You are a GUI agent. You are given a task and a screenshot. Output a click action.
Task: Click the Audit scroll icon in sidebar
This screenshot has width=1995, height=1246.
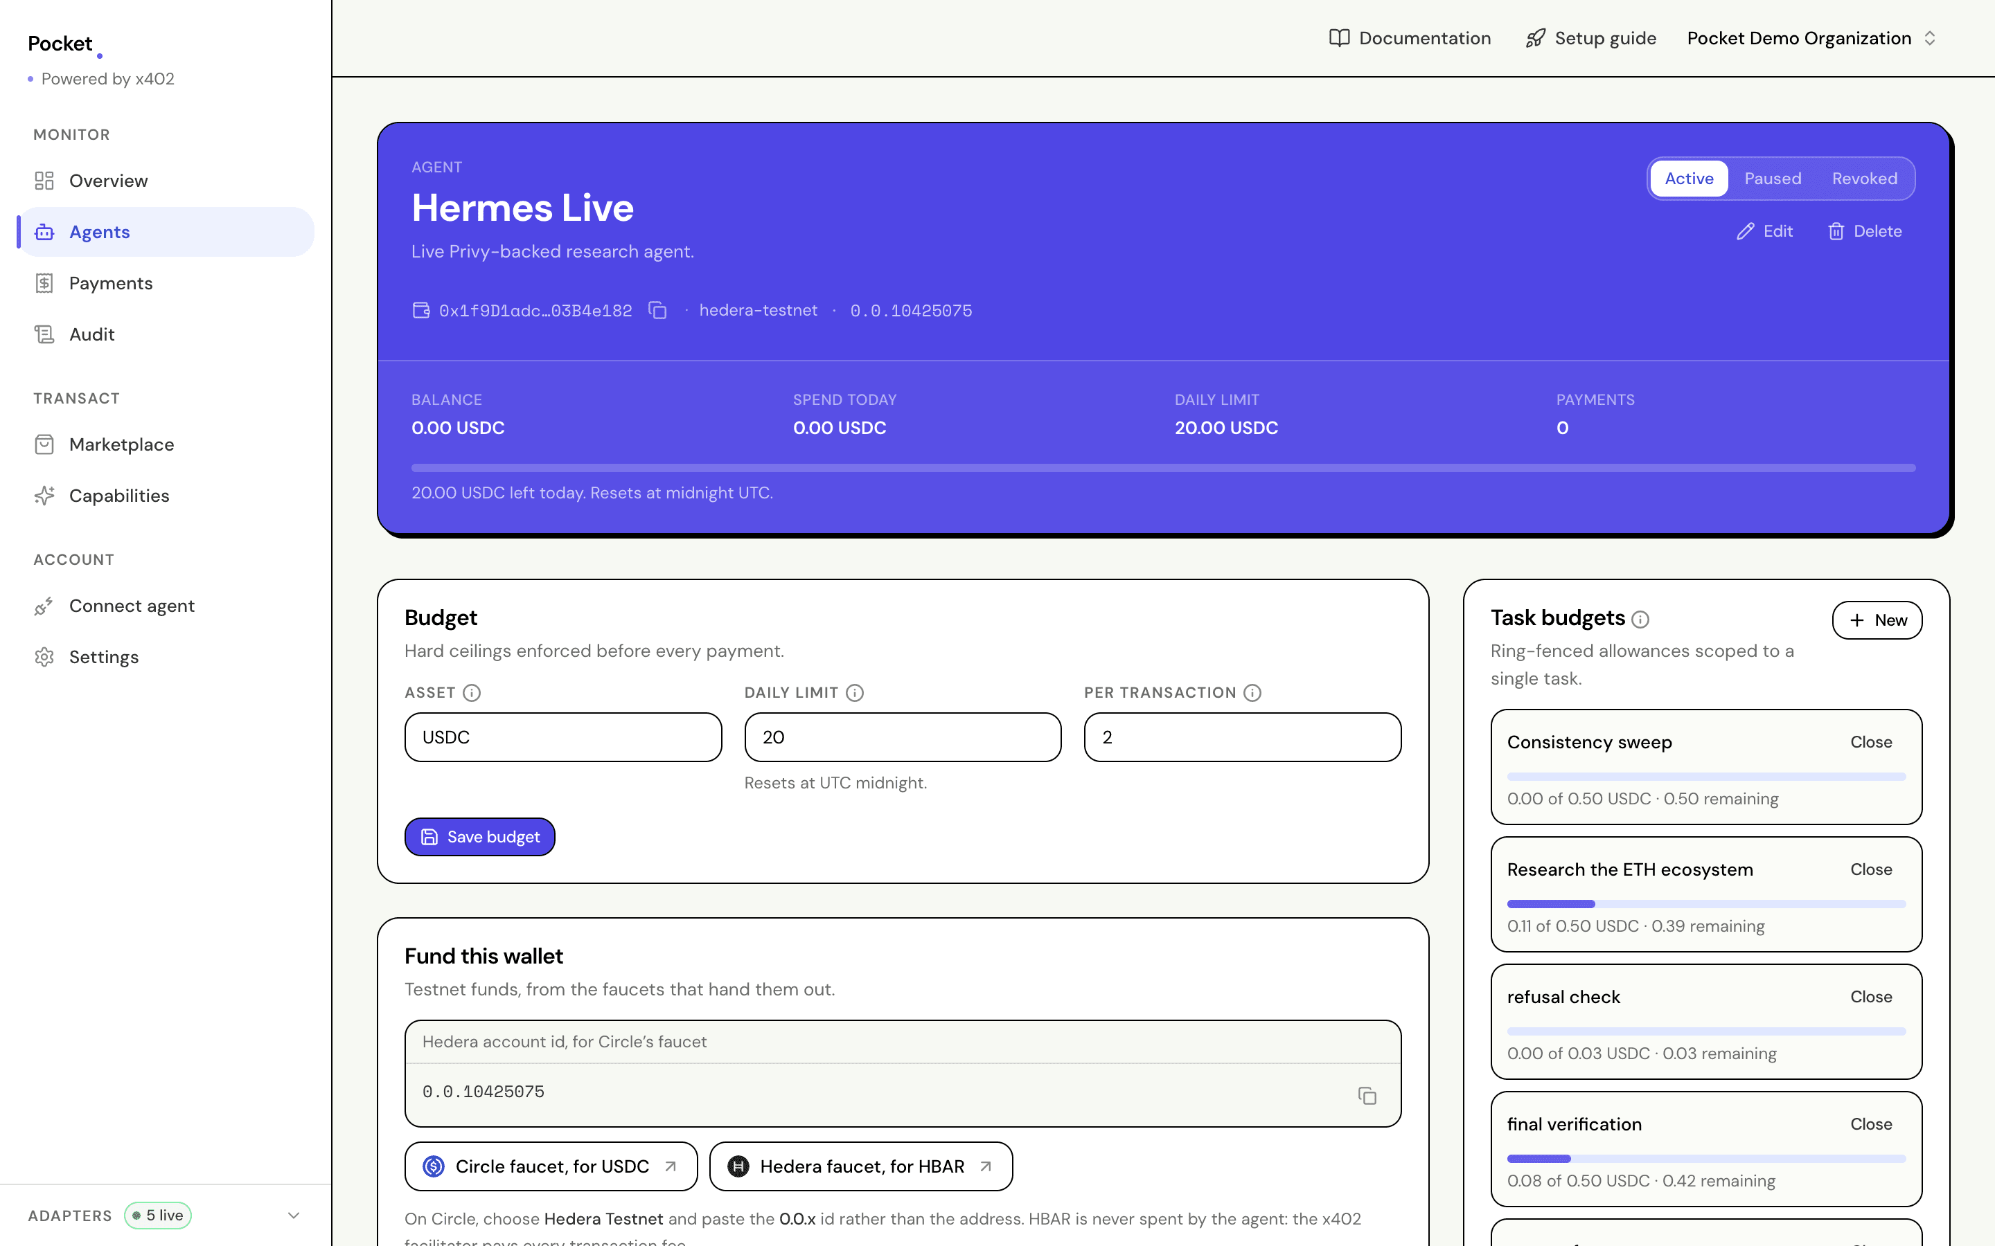tap(44, 334)
